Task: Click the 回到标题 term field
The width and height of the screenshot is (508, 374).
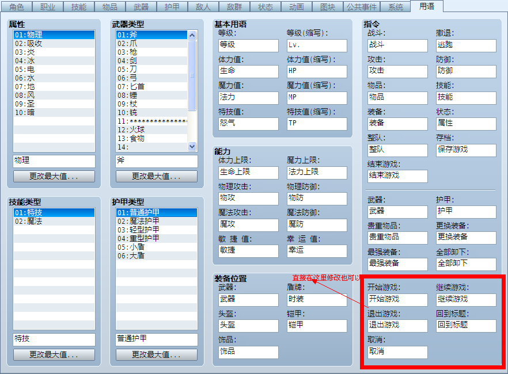Action: [x=466, y=326]
